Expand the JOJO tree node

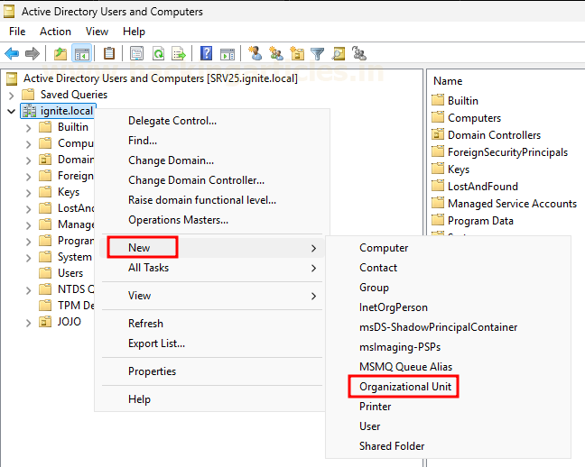[x=28, y=323]
